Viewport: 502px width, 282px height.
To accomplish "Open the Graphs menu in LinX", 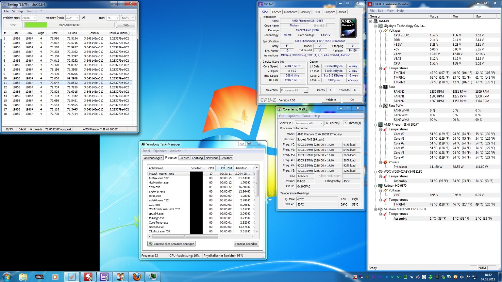I will pyautogui.click(x=32, y=11).
